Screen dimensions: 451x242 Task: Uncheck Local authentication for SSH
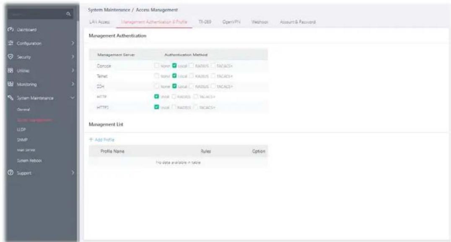[x=174, y=86]
